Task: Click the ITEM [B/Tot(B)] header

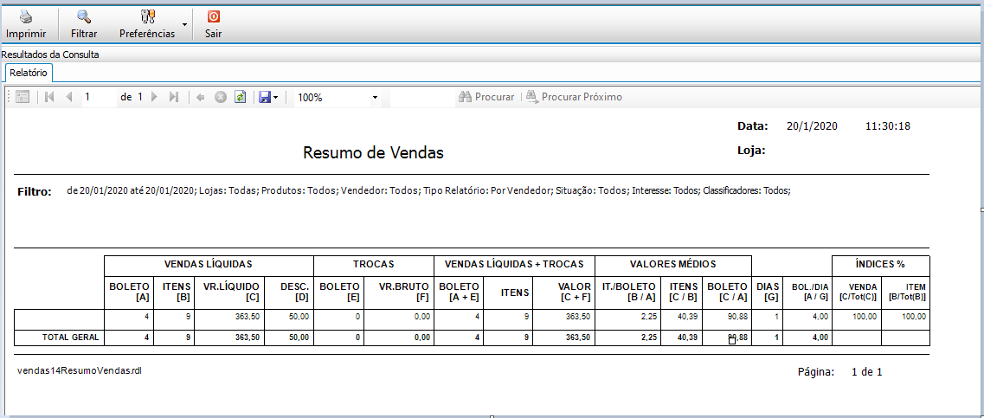Action: [905, 292]
